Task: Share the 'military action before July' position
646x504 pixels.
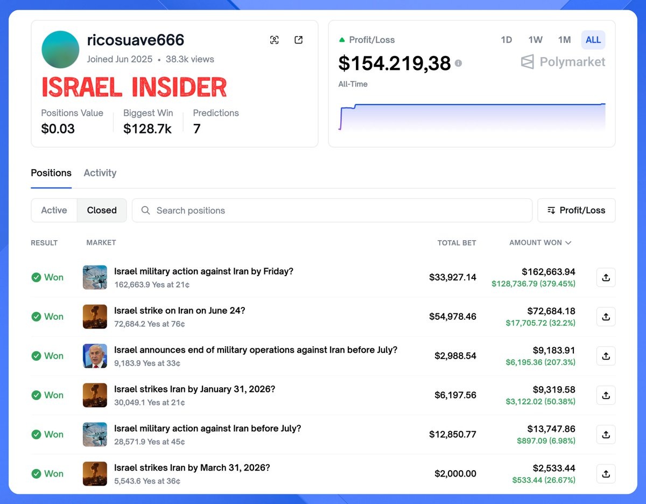Action: (606, 435)
